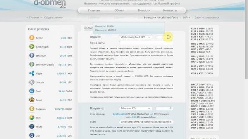Click the Ethereum Classic green icon

click(32, 64)
